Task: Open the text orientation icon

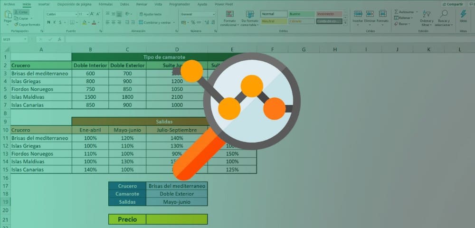Action: pos(127,14)
